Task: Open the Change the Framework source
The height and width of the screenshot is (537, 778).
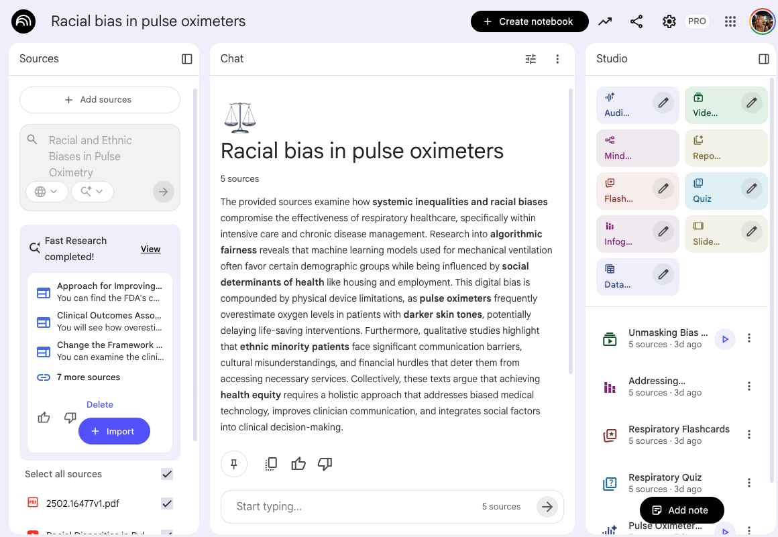Action: (x=100, y=351)
